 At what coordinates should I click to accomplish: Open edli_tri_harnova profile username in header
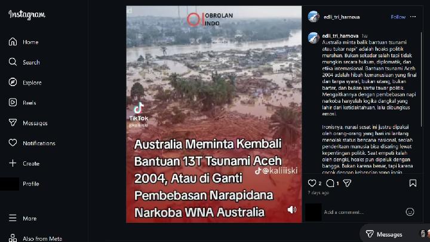pos(342,17)
